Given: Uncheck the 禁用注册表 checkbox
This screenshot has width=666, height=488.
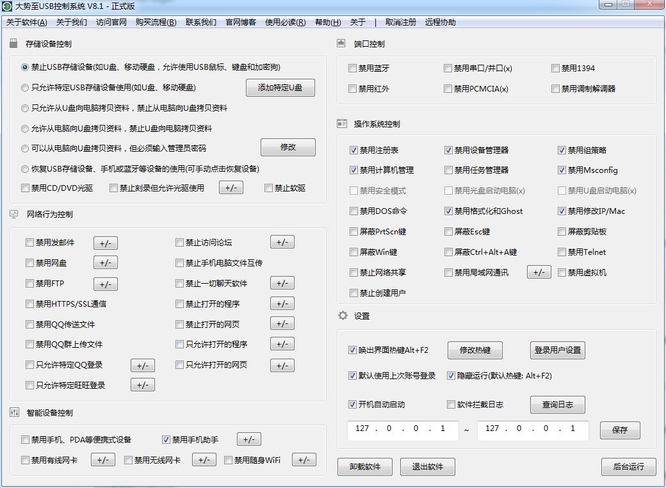Looking at the screenshot, I should (353, 150).
